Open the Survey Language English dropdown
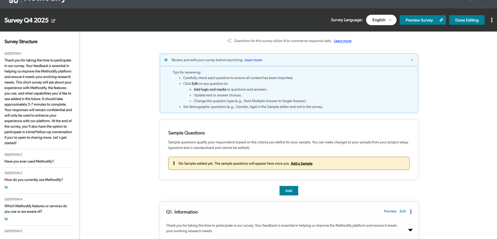The width and height of the screenshot is (497, 239). coord(381,20)
